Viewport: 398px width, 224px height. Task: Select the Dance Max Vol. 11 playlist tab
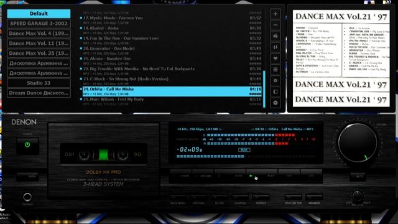click(39, 44)
